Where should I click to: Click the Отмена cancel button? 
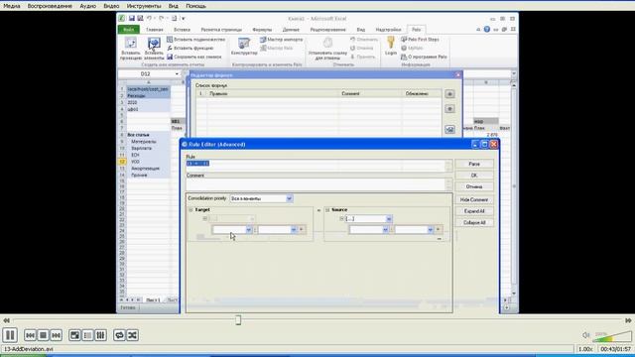point(474,186)
